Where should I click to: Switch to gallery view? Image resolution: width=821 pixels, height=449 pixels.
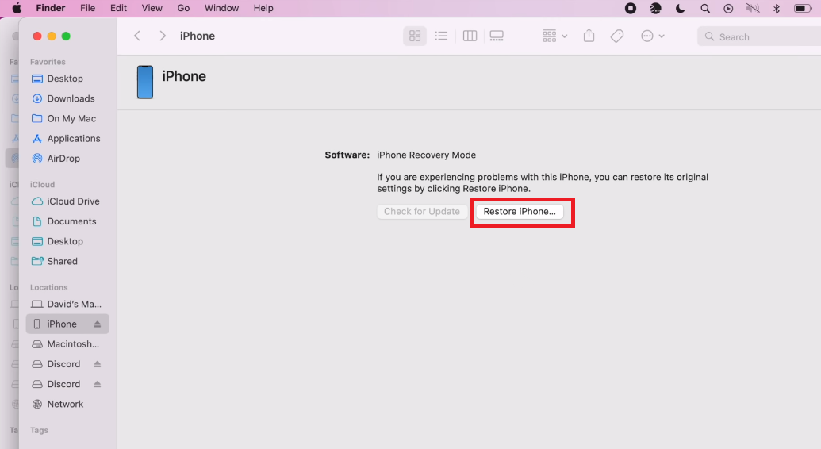point(497,36)
